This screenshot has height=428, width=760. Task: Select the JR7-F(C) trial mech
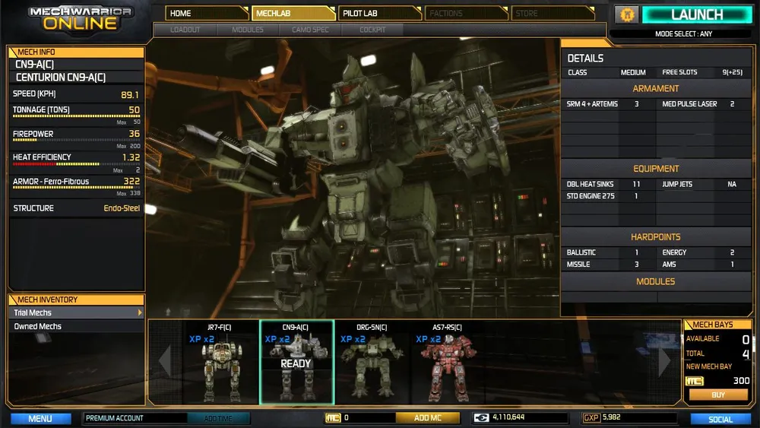(x=220, y=362)
